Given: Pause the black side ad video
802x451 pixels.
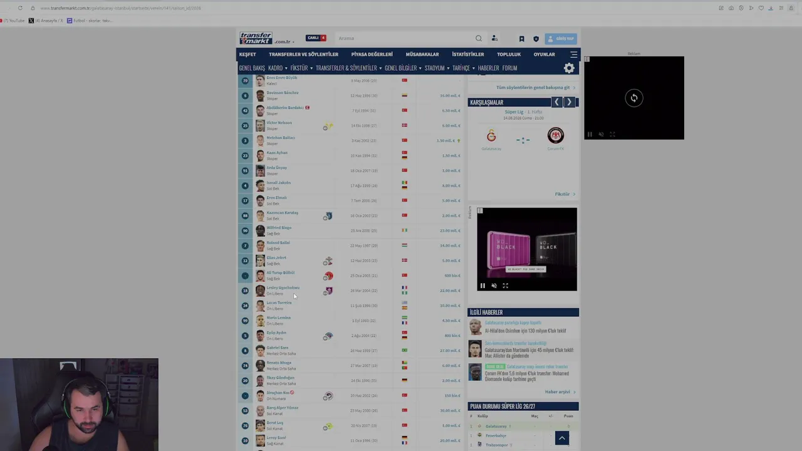Looking at the screenshot, I should [x=590, y=134].
